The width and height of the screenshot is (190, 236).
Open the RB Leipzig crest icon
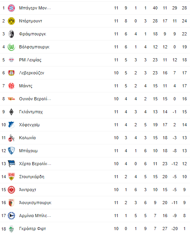[x=11, y=60]
